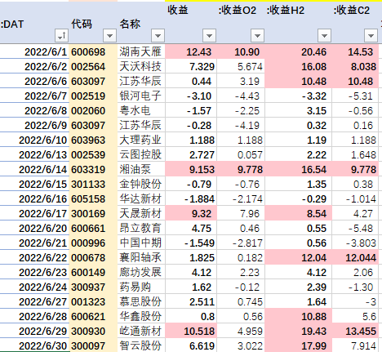Select value cell 10.518
The height and width of the screenshot is (352, 382).
[191, 331]
